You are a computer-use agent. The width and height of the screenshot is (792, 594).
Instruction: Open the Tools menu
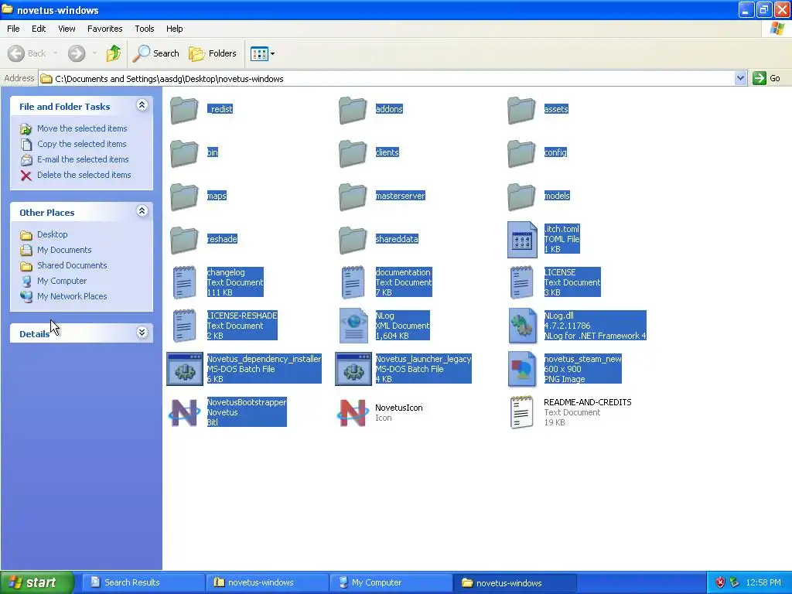(x=145, y=29)
